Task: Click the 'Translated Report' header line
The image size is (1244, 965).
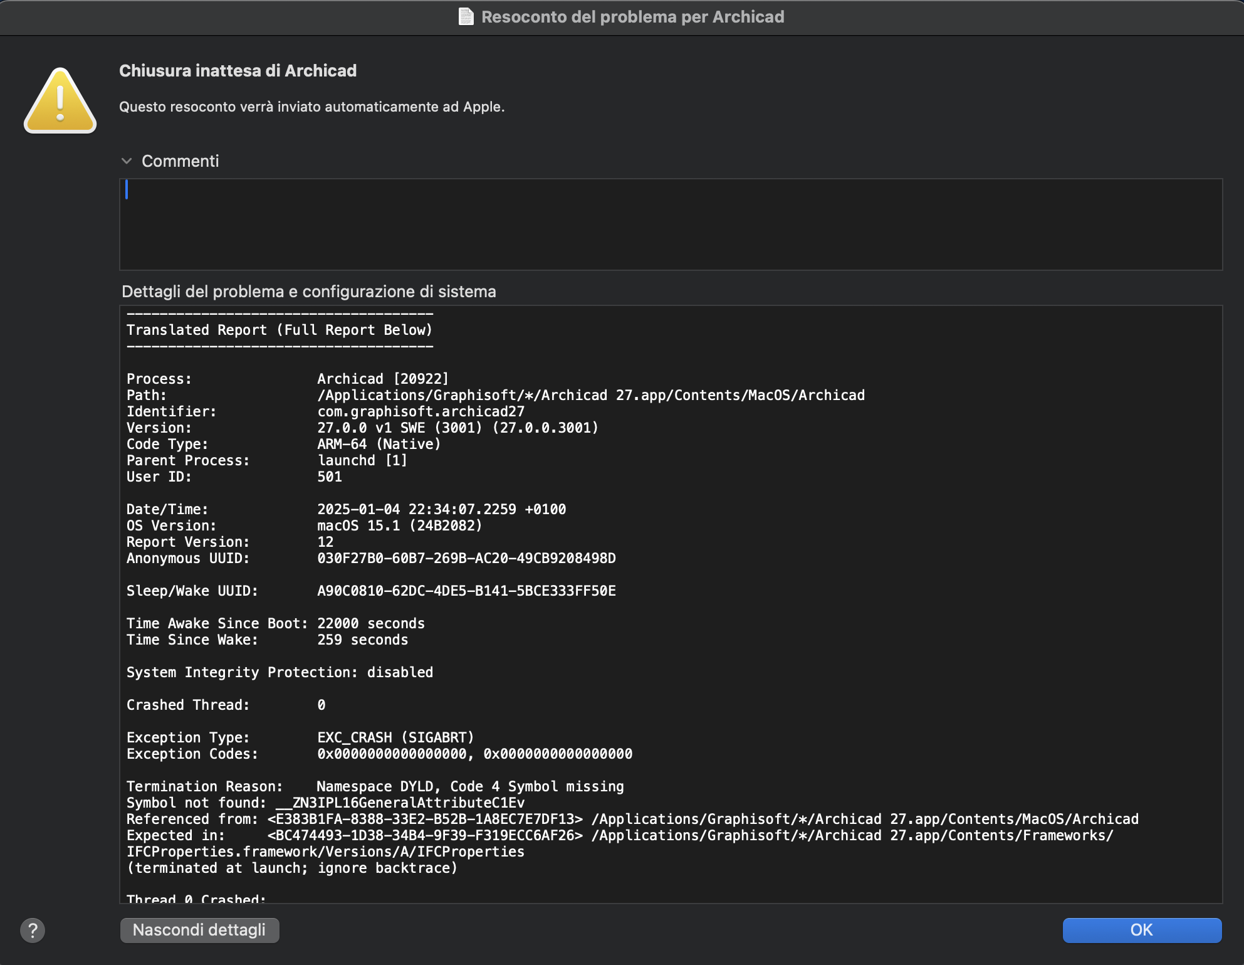Action: point(280,330)
